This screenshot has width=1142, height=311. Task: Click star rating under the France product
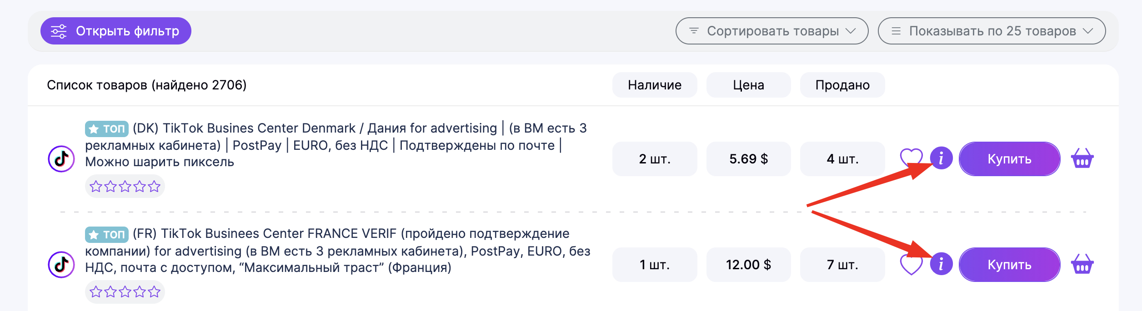click(125, 291)
